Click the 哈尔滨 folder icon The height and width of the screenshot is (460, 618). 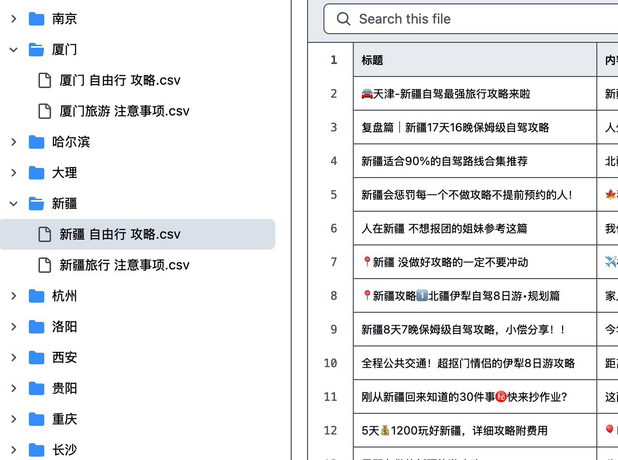coord(37,142)
